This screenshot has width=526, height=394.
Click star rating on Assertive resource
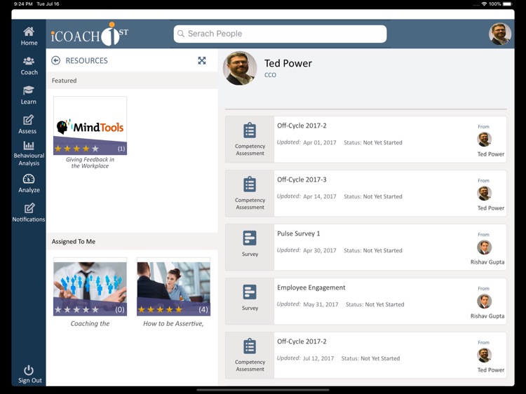pos(161,309)
